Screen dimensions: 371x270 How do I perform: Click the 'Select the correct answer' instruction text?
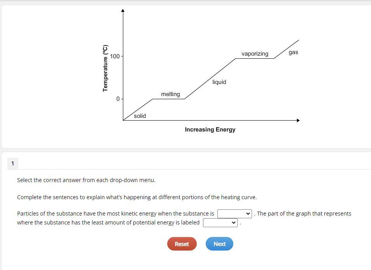click(86, 180)
